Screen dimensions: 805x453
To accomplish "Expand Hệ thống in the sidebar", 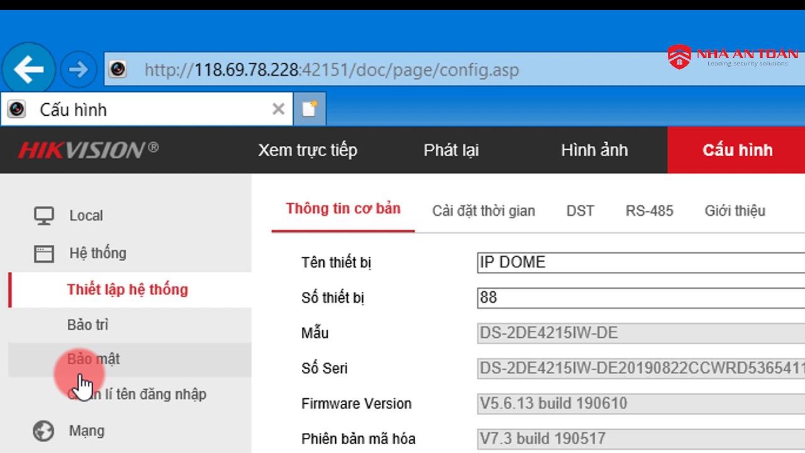I will (97, 254).
